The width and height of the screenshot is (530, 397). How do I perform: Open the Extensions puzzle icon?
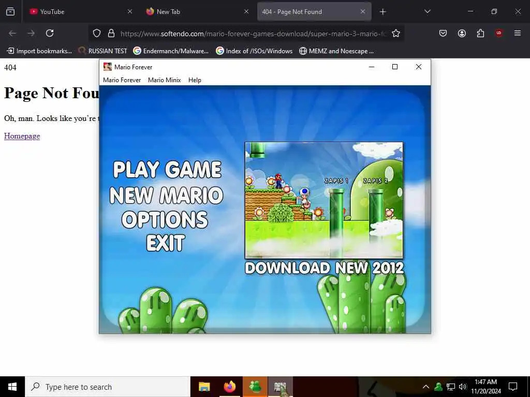pyautogui.click(x=480, y=33)
